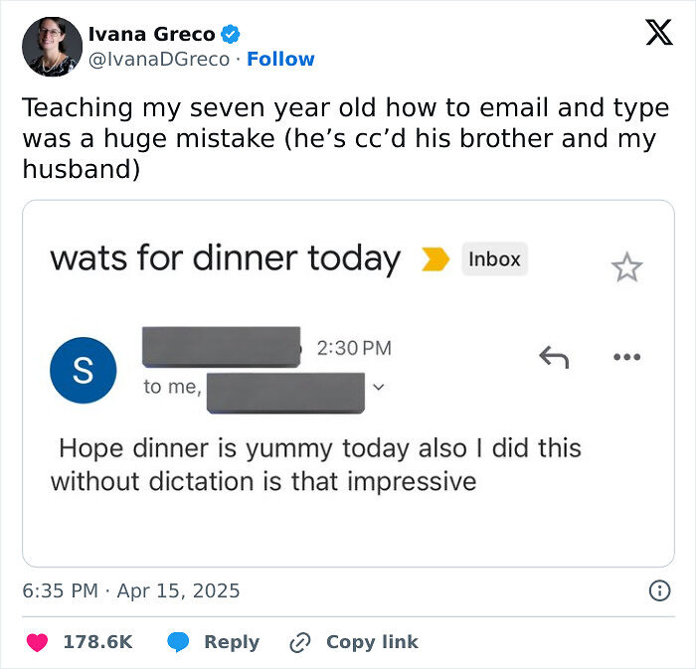Screen dimensions: 696x669
Task: Click the Inbox label tag
Action: (494, 259)
